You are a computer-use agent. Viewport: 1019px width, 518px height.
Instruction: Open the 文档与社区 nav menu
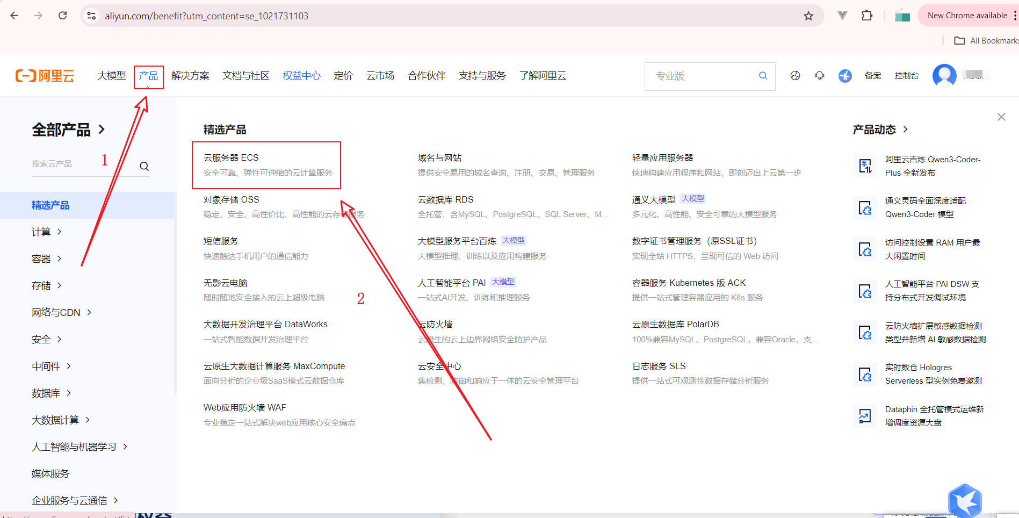point(246,76)
